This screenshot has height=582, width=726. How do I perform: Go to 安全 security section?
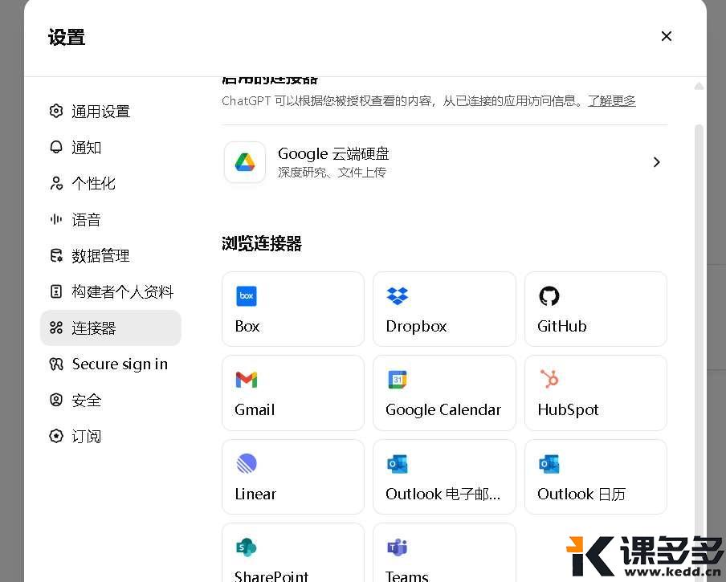tap(110, 401)
